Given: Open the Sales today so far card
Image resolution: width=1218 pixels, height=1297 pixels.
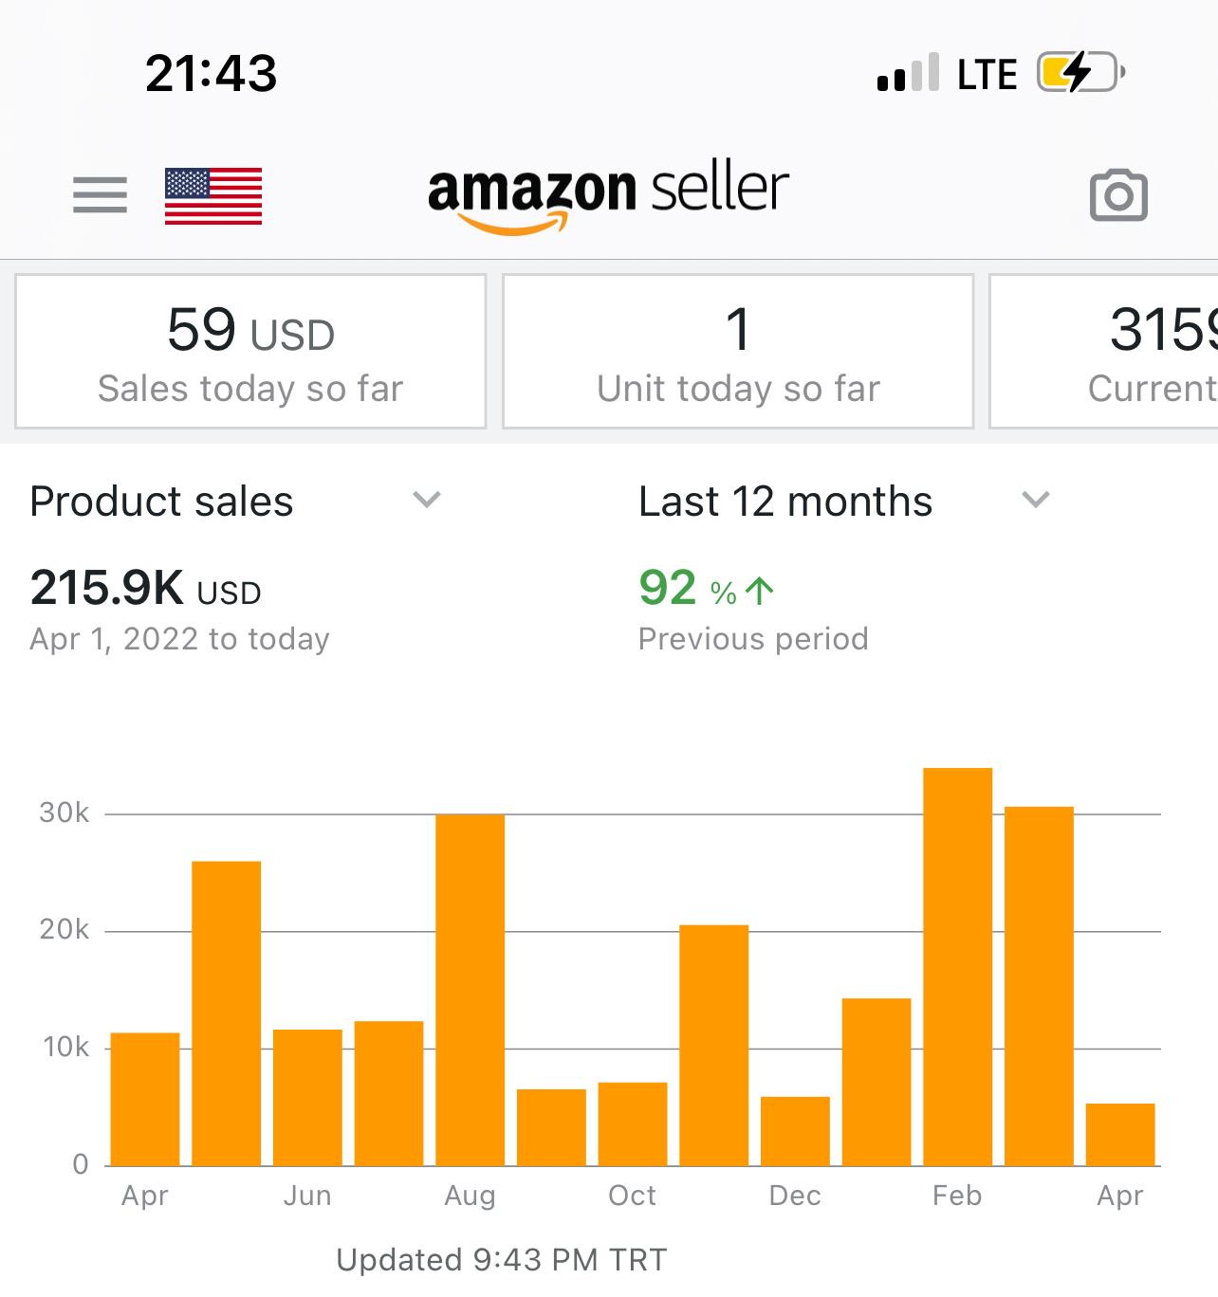Looking at the screenshot, I should point(251,352).
